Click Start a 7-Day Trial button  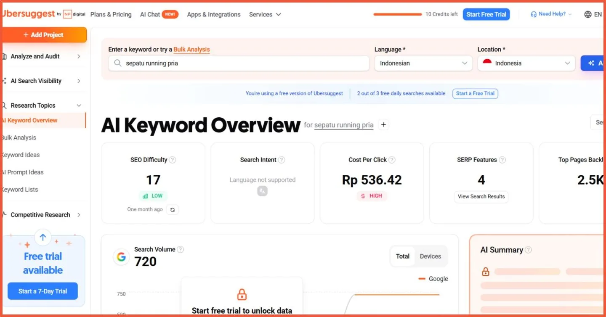click(43, 291)
